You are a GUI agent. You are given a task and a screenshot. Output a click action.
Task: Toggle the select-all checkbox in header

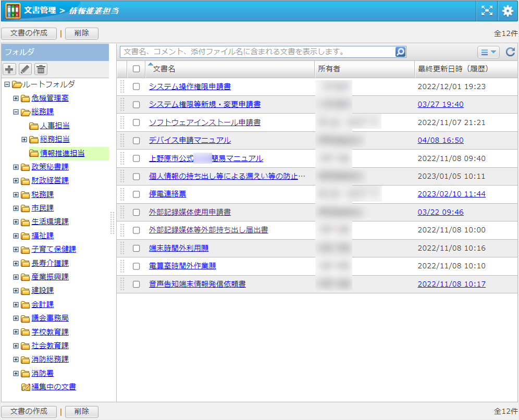137,69
